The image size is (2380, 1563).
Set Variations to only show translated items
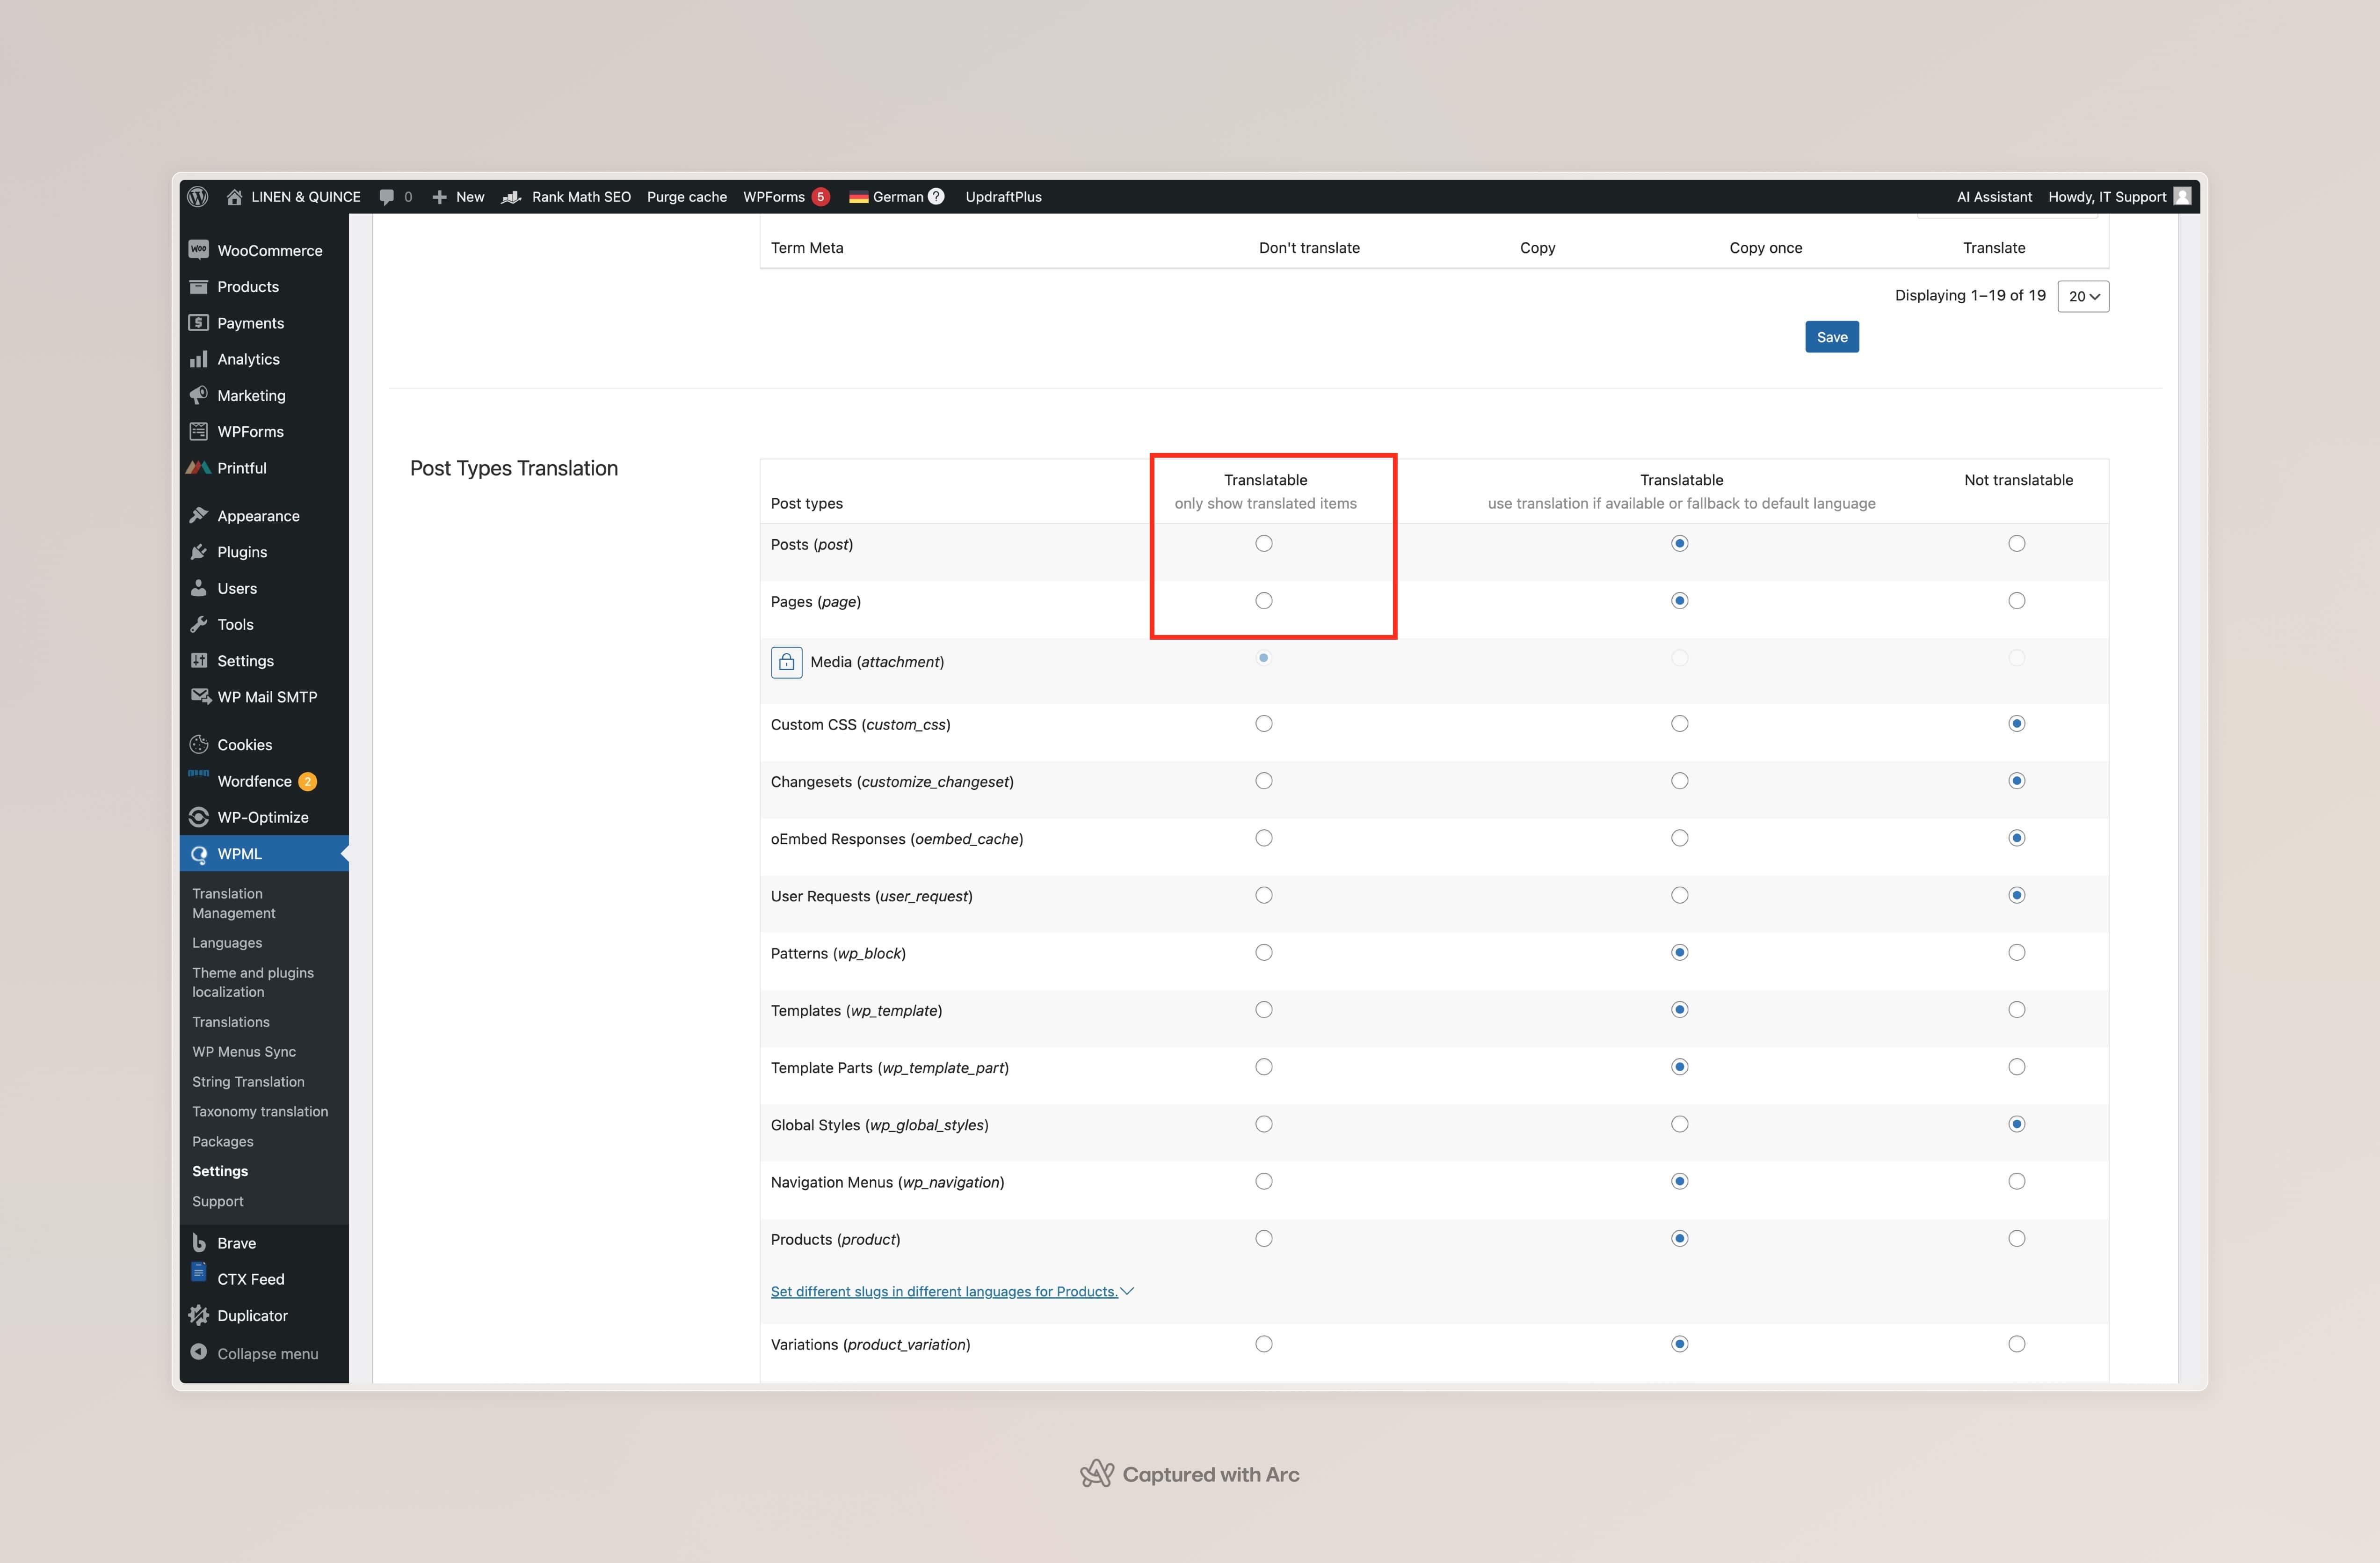1264,1344
